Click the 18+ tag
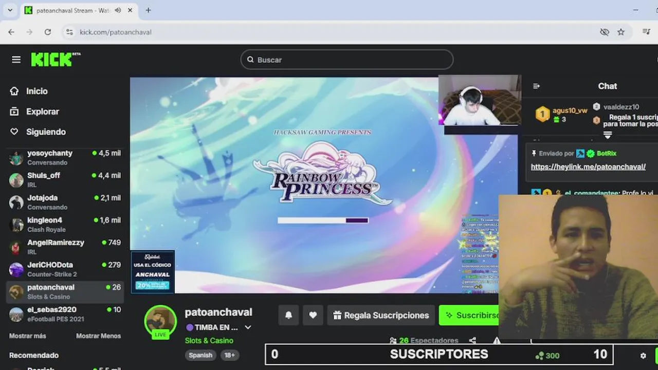 coord(229,355)
